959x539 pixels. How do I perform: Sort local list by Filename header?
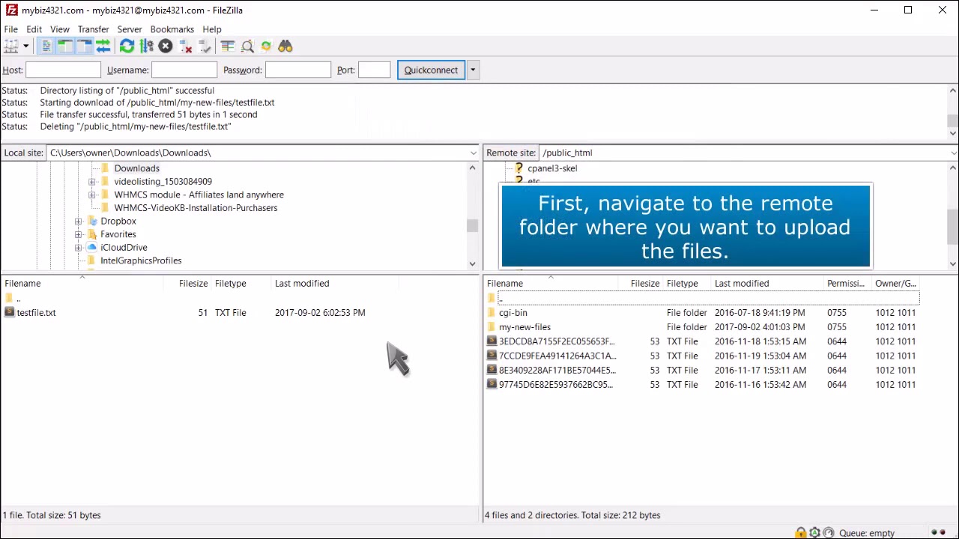click(x=82, y=283)
